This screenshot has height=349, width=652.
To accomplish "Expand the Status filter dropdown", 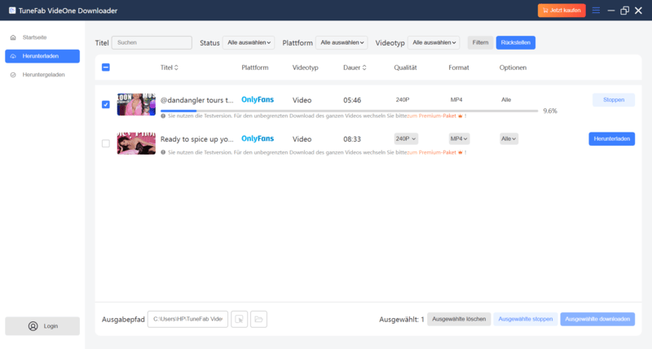I will 250,42.
